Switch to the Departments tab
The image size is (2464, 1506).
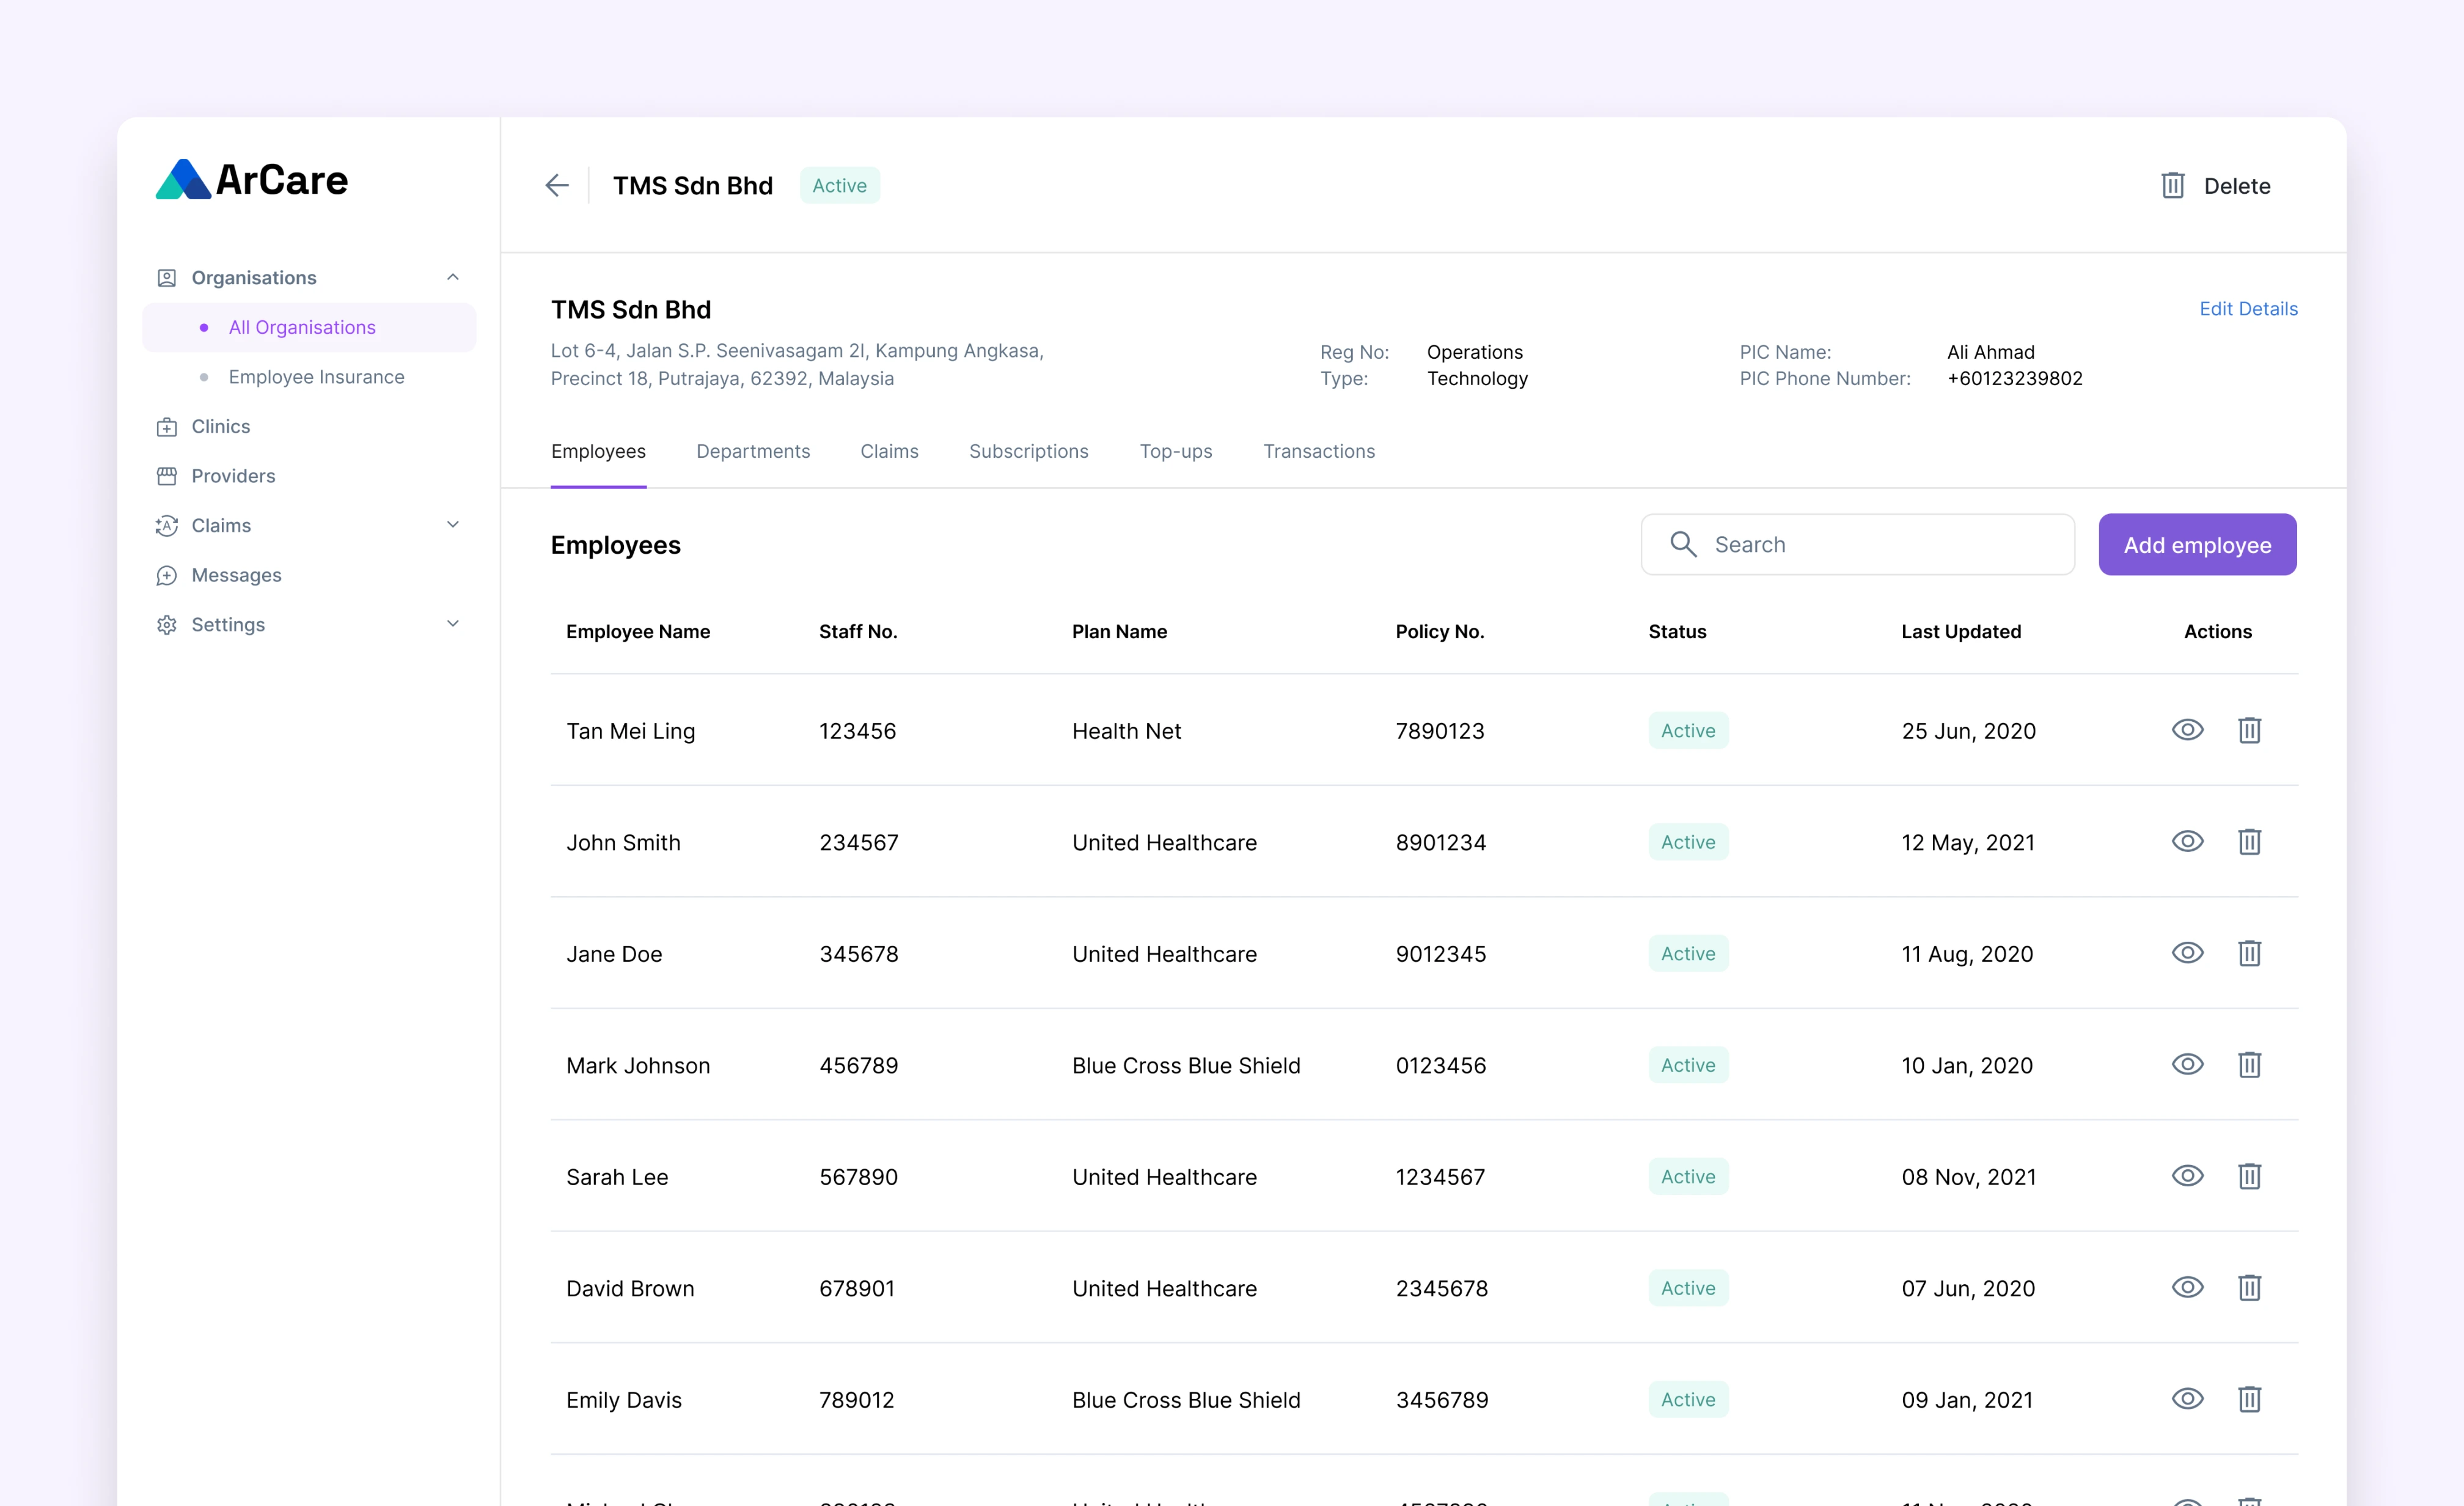coord(752,450)
